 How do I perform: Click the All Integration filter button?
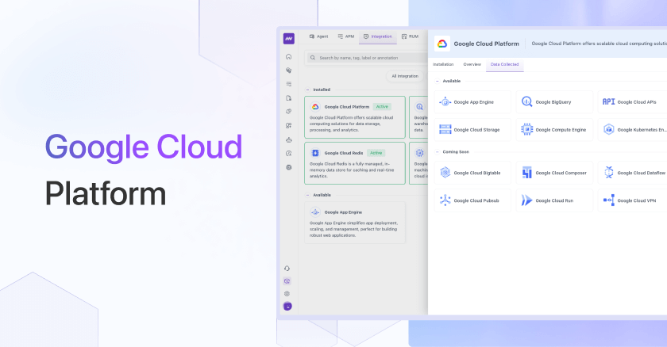[x=405, y=76]
